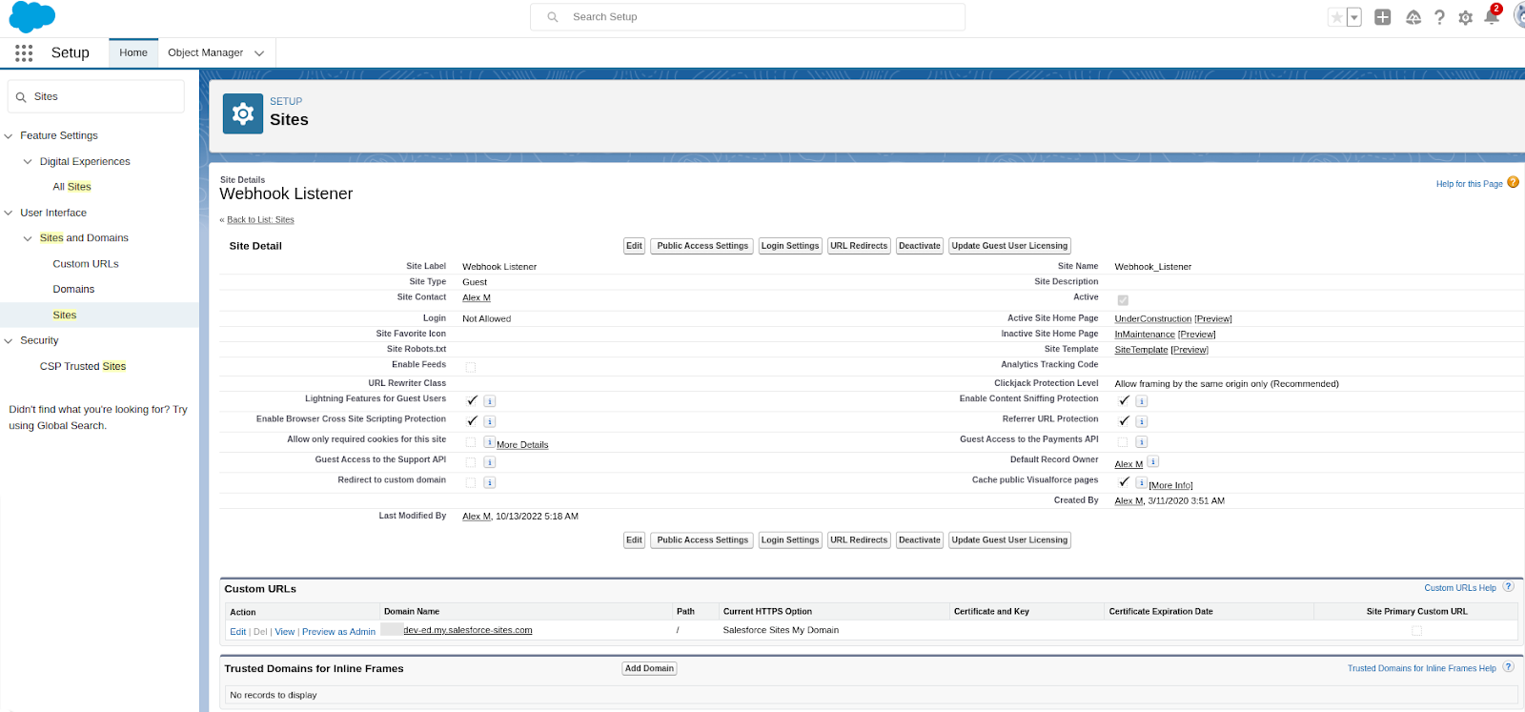Switch to the Home tab
This screenshot has height=712, width=1525.
133,52
